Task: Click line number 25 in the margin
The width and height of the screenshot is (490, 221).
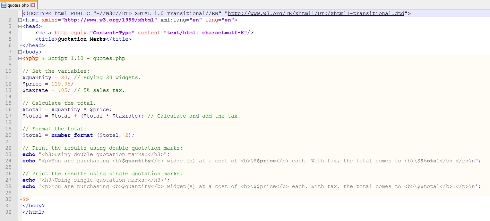Action: pos(8,167)
